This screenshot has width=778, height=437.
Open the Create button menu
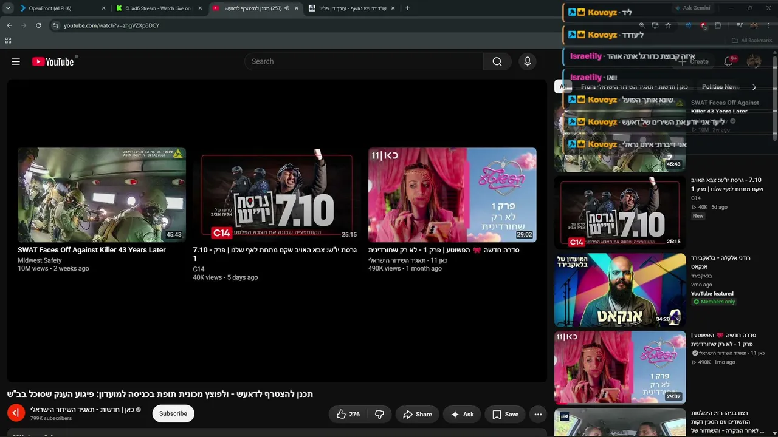tap(694, 61)
